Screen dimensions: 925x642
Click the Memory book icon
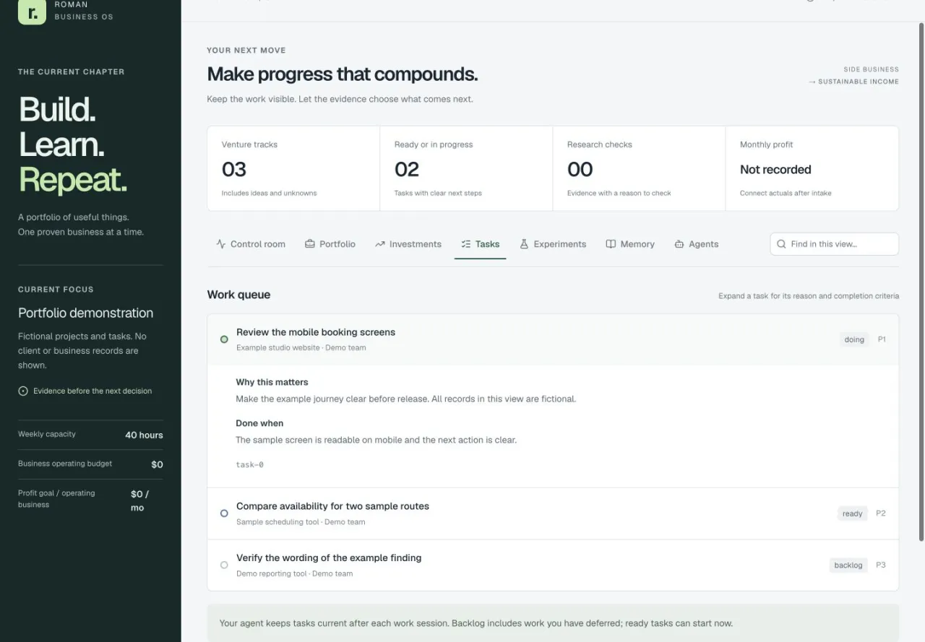coord(611,244)
